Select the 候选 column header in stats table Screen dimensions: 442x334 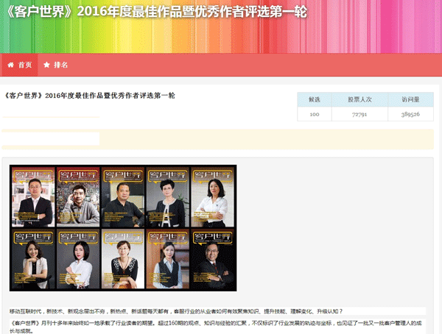click(x=315, y=99)
